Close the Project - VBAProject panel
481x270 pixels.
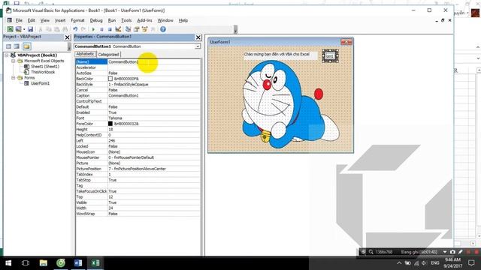[67, 37]
